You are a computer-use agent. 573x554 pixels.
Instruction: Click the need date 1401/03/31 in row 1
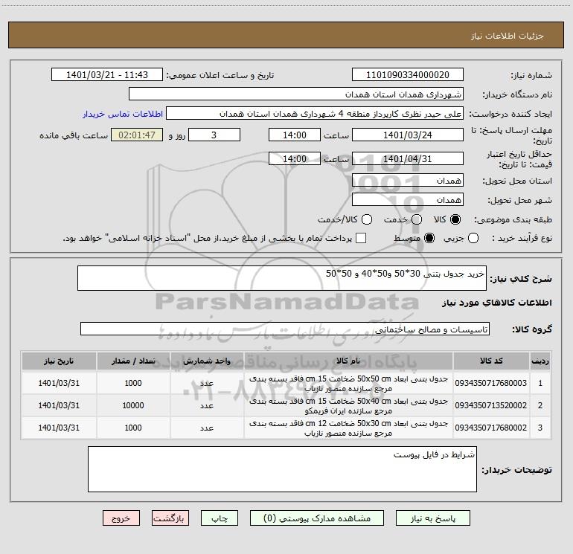pos(59,383)
